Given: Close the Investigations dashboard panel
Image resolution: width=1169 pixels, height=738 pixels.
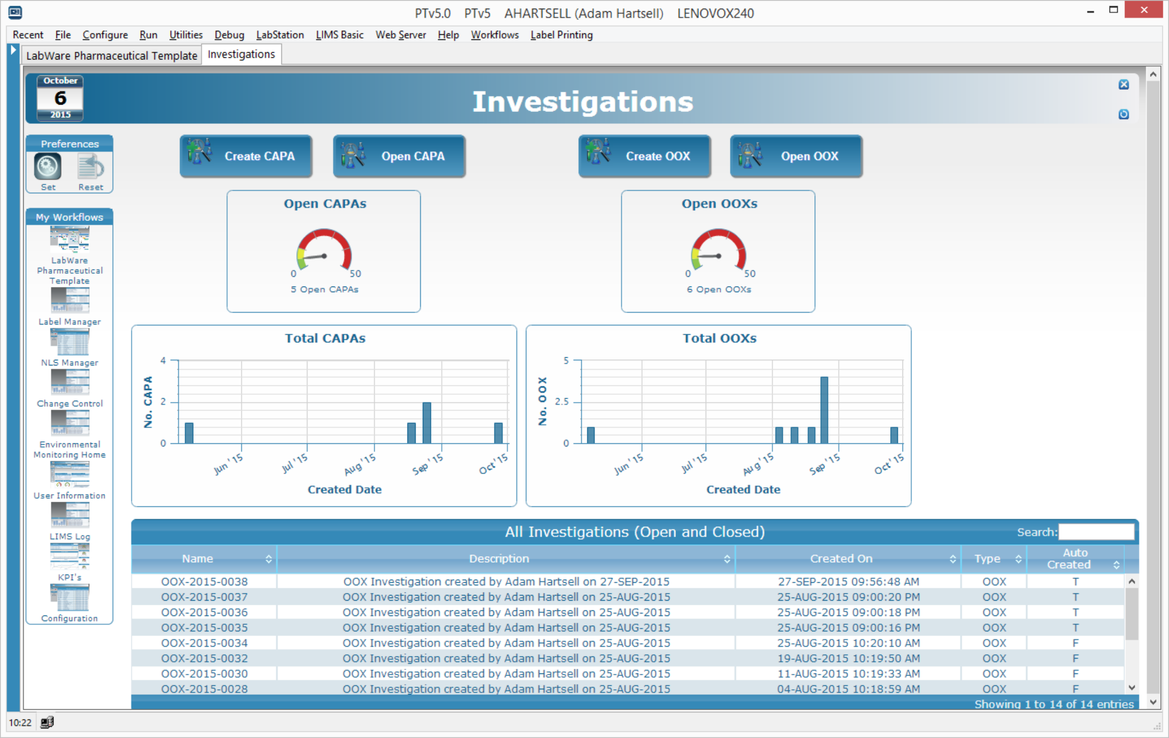Looking at the screenshot, I should coord(1123,85).
